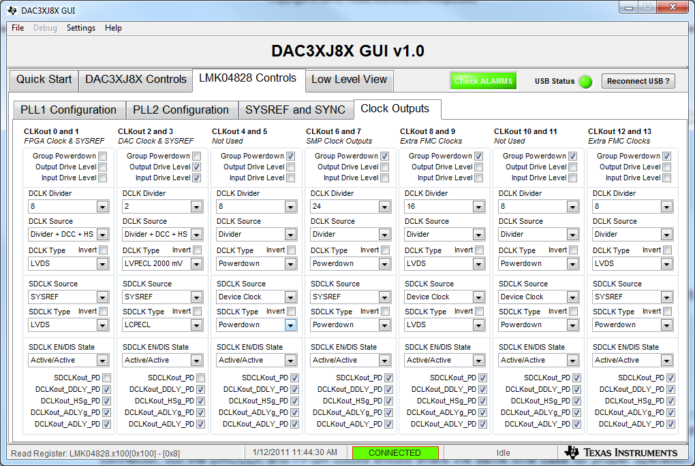Toggle Input Drive Level for CLKout 10 and 11
This screenshot has height=466, width=695.
pos(573,178)
